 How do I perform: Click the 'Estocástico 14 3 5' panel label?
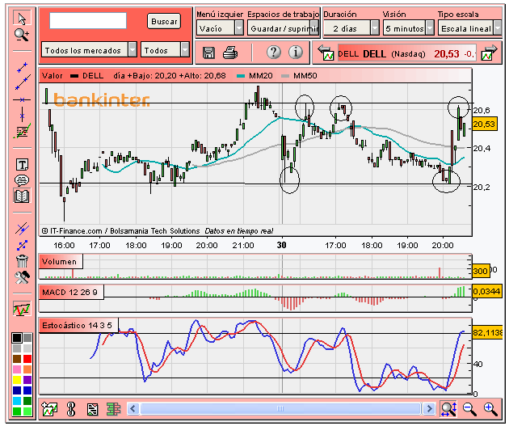[78, 325]
